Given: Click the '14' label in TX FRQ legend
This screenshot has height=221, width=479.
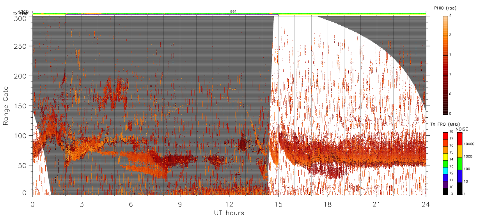Looking at the screenshot, I should click(451, 159).
